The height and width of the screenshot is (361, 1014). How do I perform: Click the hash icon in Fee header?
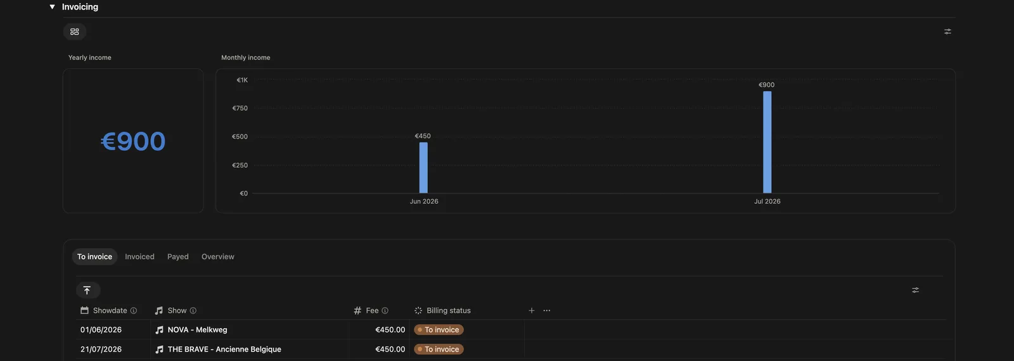click(x=357, y=310)
